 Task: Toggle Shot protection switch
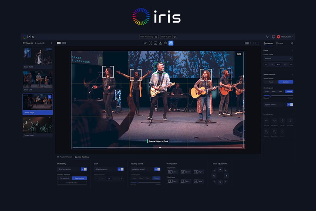(x=84, y=169)
